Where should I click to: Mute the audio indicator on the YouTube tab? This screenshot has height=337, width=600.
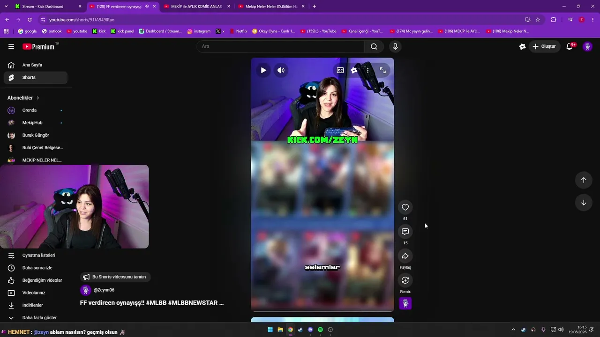coord(147,7)
